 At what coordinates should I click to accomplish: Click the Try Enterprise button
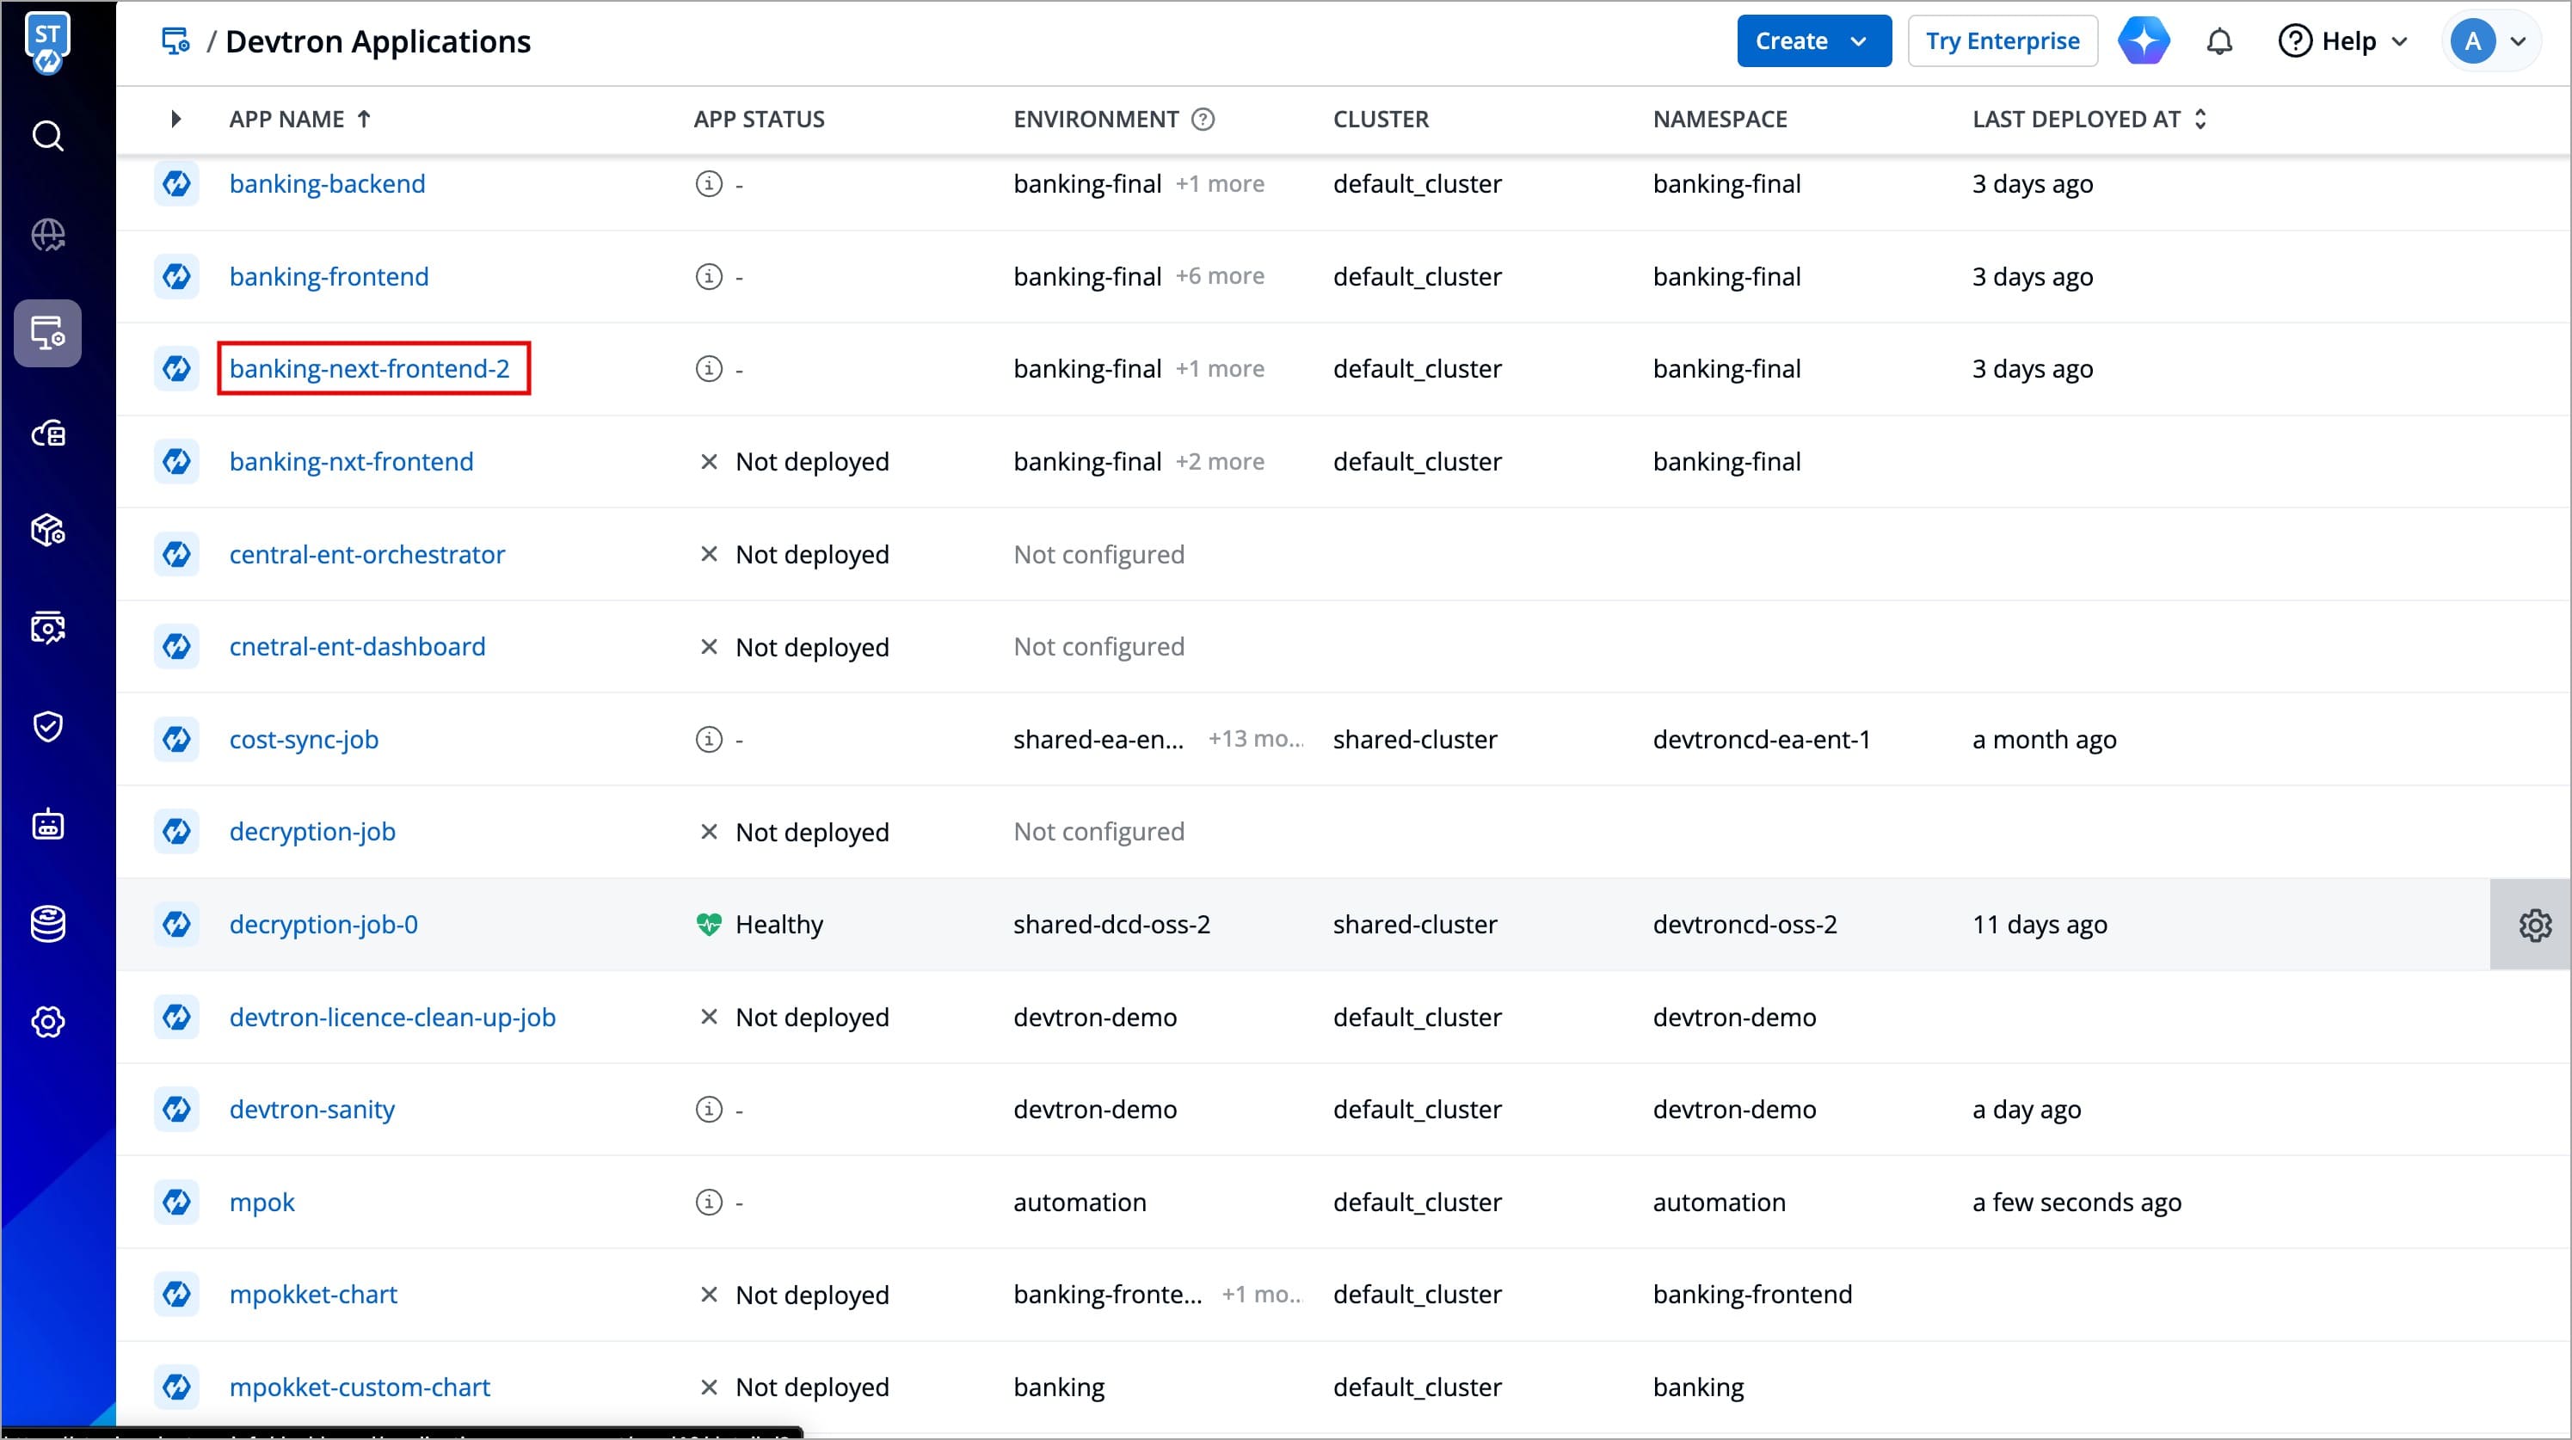[x=2002, y=42]
